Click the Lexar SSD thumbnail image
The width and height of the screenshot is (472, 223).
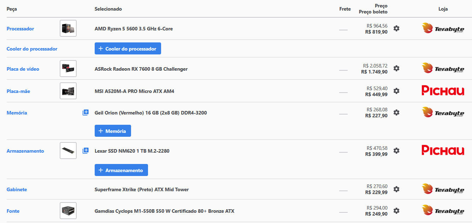tap(68, 151)
